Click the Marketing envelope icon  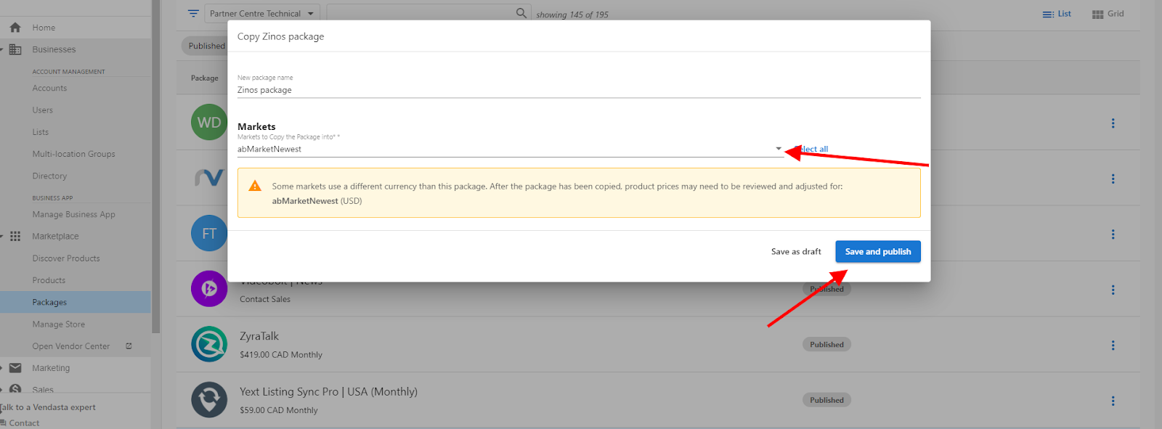(x=15, y=368)
